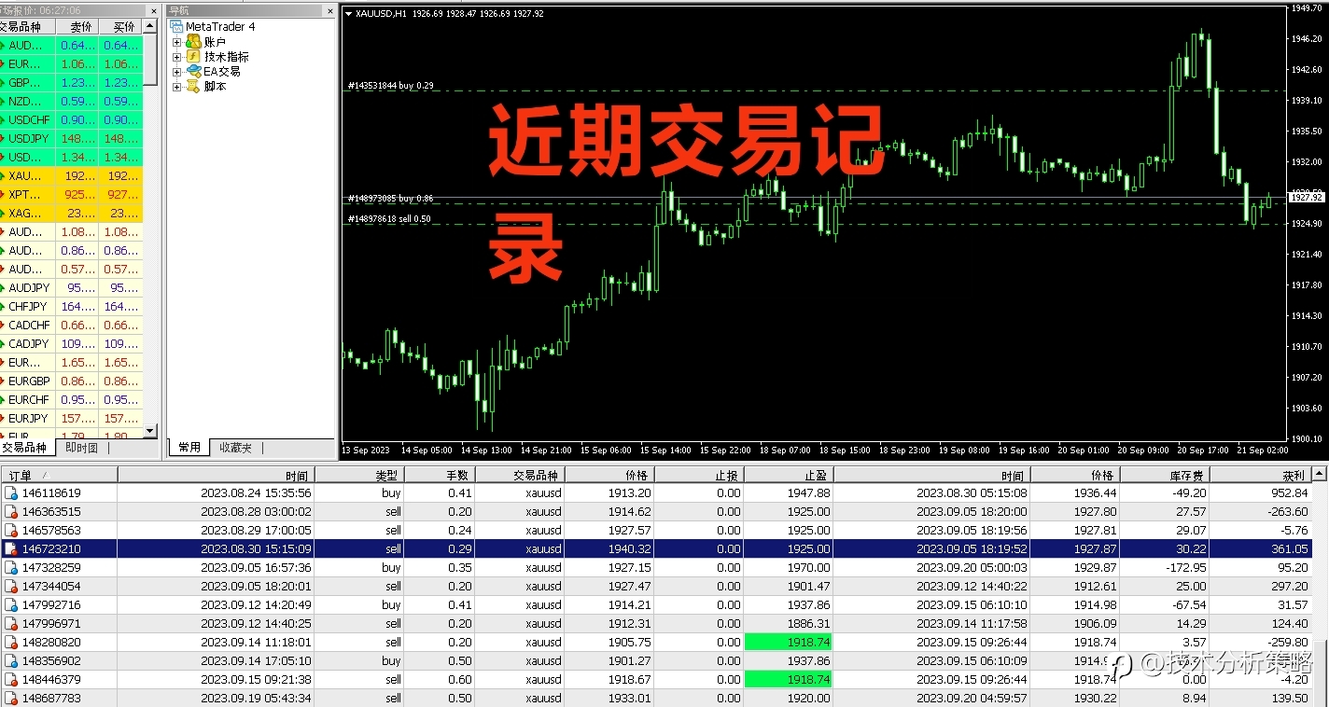
Task: Click the green 止盈 cell of order 148446379
Action: [788, 679]
